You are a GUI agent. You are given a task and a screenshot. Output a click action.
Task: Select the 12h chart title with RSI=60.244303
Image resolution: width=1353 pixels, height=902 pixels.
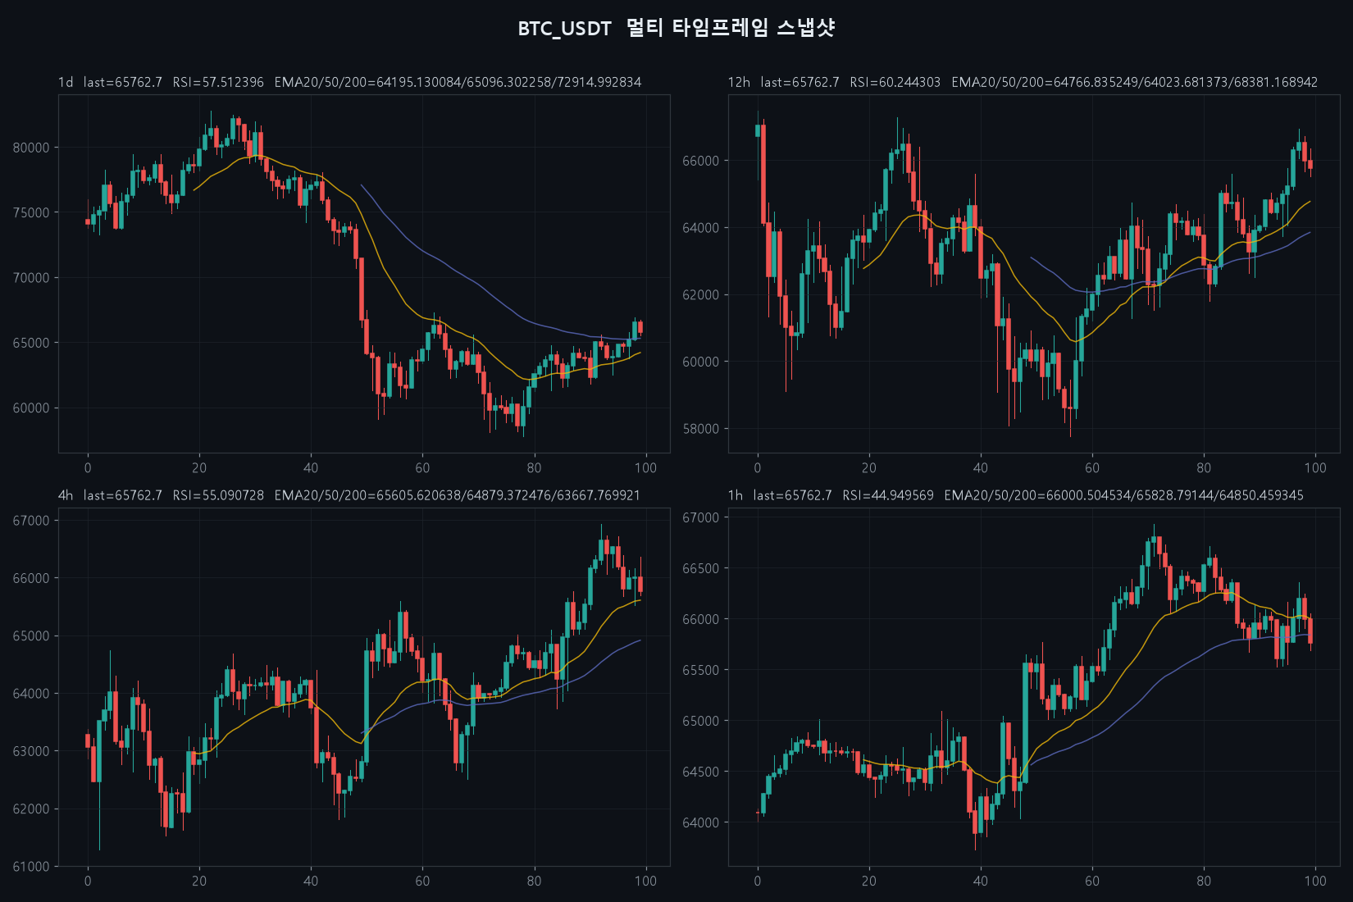tap(1023, 82)
